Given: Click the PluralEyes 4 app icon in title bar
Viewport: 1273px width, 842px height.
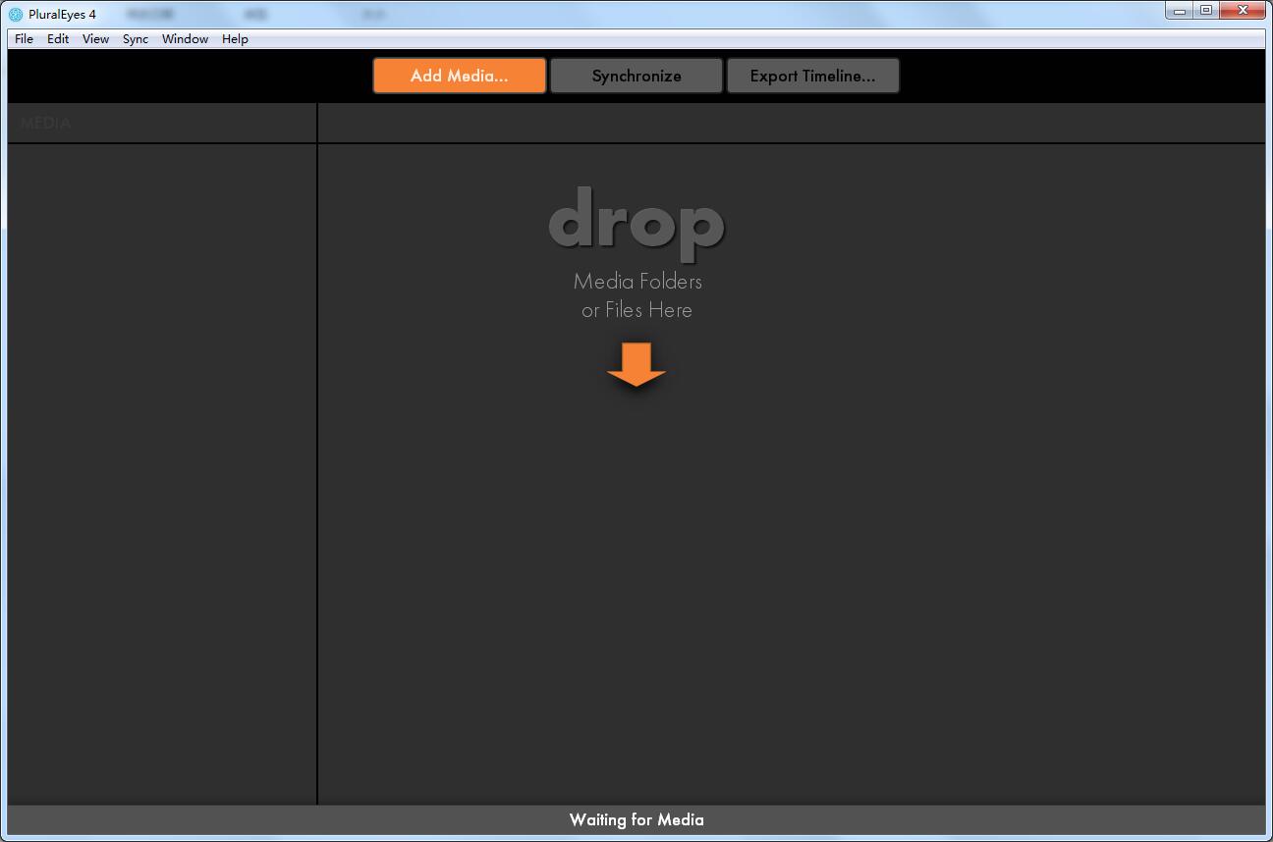Looking at the screenshot, I should [x=16, y=14].
